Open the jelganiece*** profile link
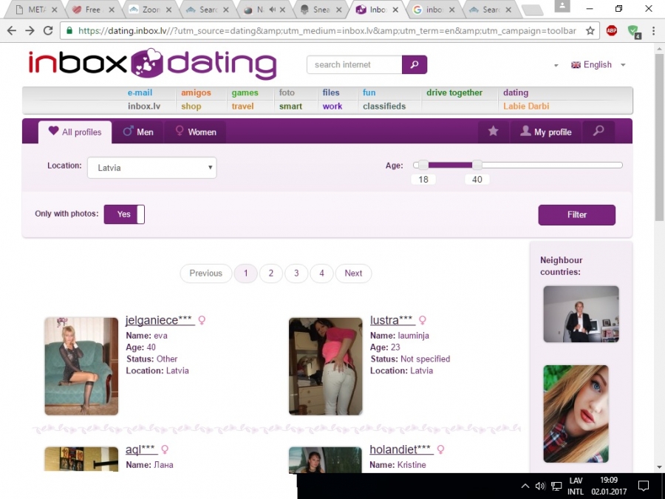 pos(160,320)
